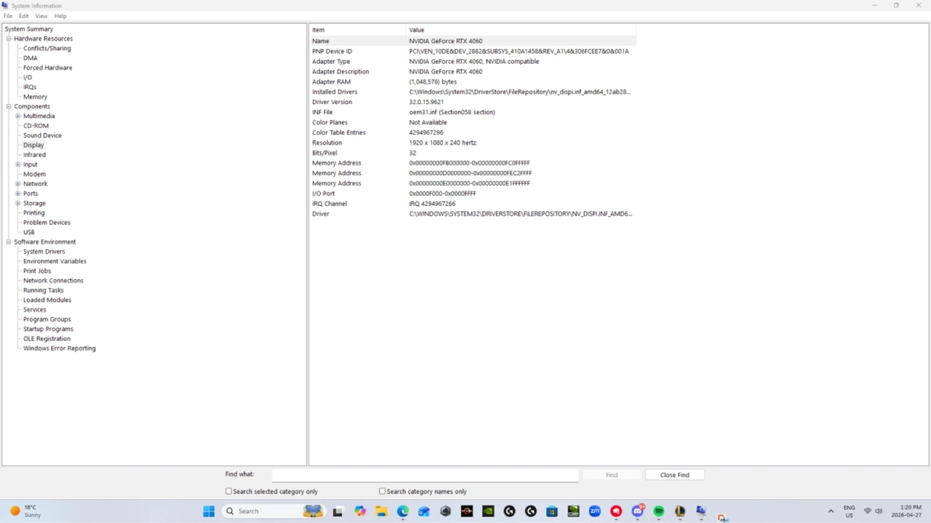Select the PNP Device ID row

[x=473, y=51]
